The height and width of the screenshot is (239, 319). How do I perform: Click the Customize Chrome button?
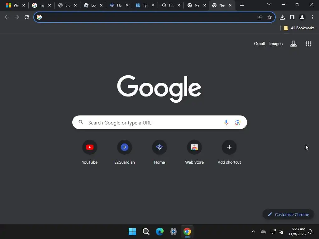coord(288,214)
